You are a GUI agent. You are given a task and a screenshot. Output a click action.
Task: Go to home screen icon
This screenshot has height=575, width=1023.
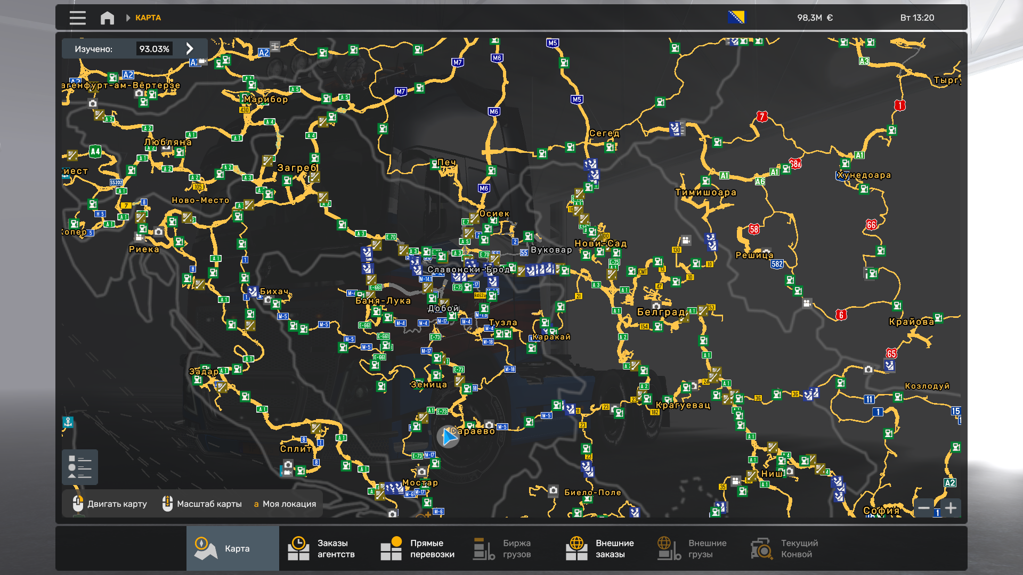tap(107, 18)
